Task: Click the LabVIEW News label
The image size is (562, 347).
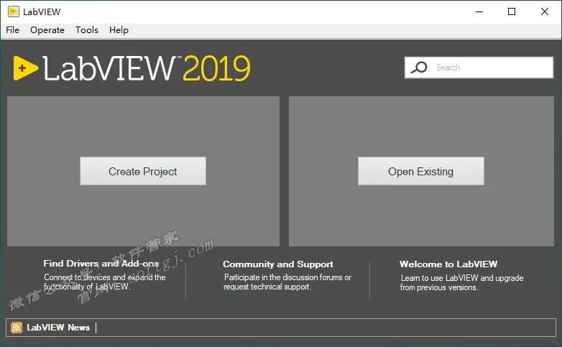Action: click(x=58, y=328)
